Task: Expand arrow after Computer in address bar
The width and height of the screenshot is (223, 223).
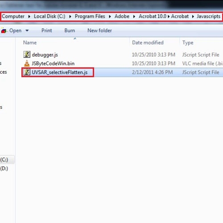Action: (29, 17)
